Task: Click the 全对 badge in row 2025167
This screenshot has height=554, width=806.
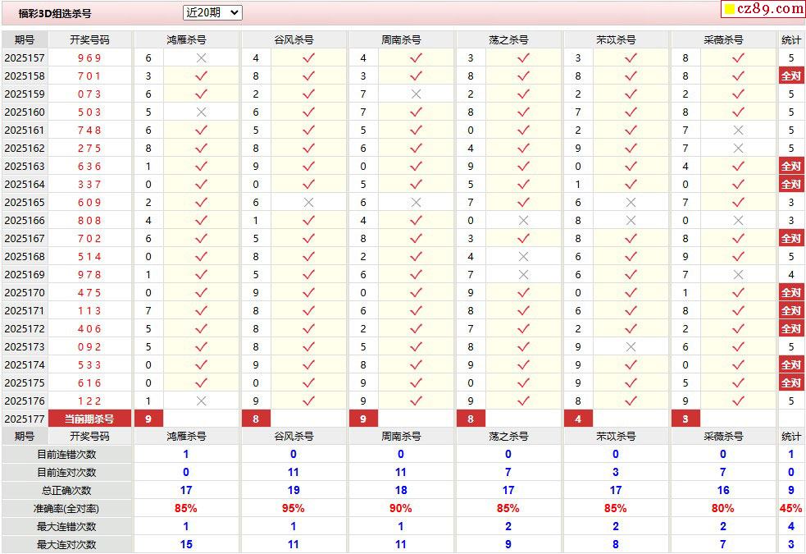Action: [791, 239]
